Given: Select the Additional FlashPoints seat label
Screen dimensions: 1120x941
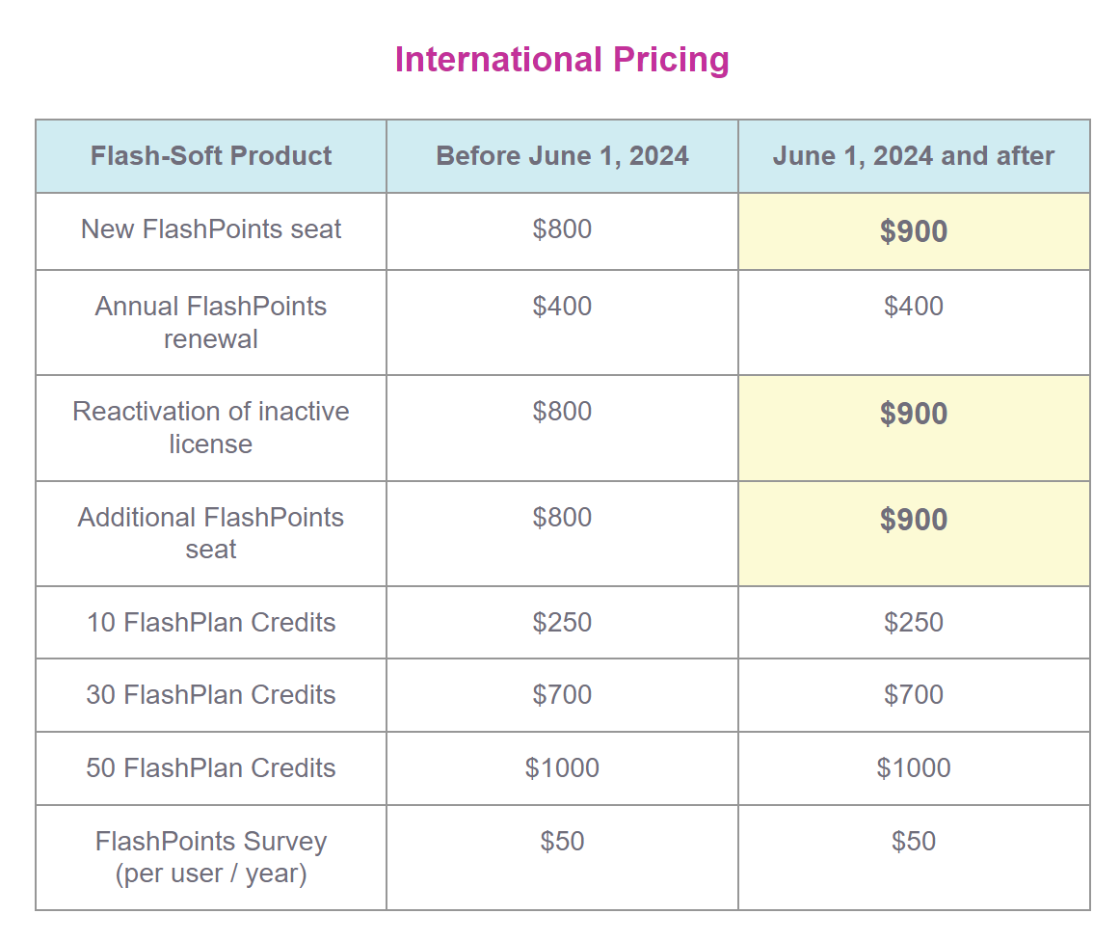Looking at the screenshot, I should click(x=211, y=533).
